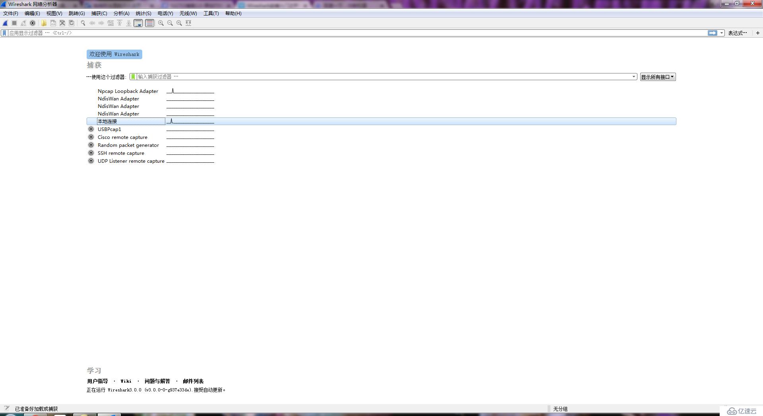Open the 捕获(C) menu
The height and width of the screenshot is (416, 763).
tap(99, 13)
